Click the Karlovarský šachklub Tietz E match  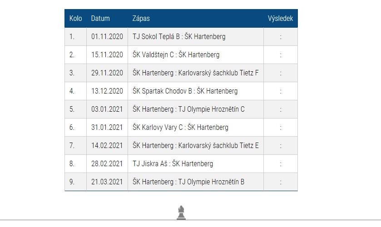tap(195, 146)
